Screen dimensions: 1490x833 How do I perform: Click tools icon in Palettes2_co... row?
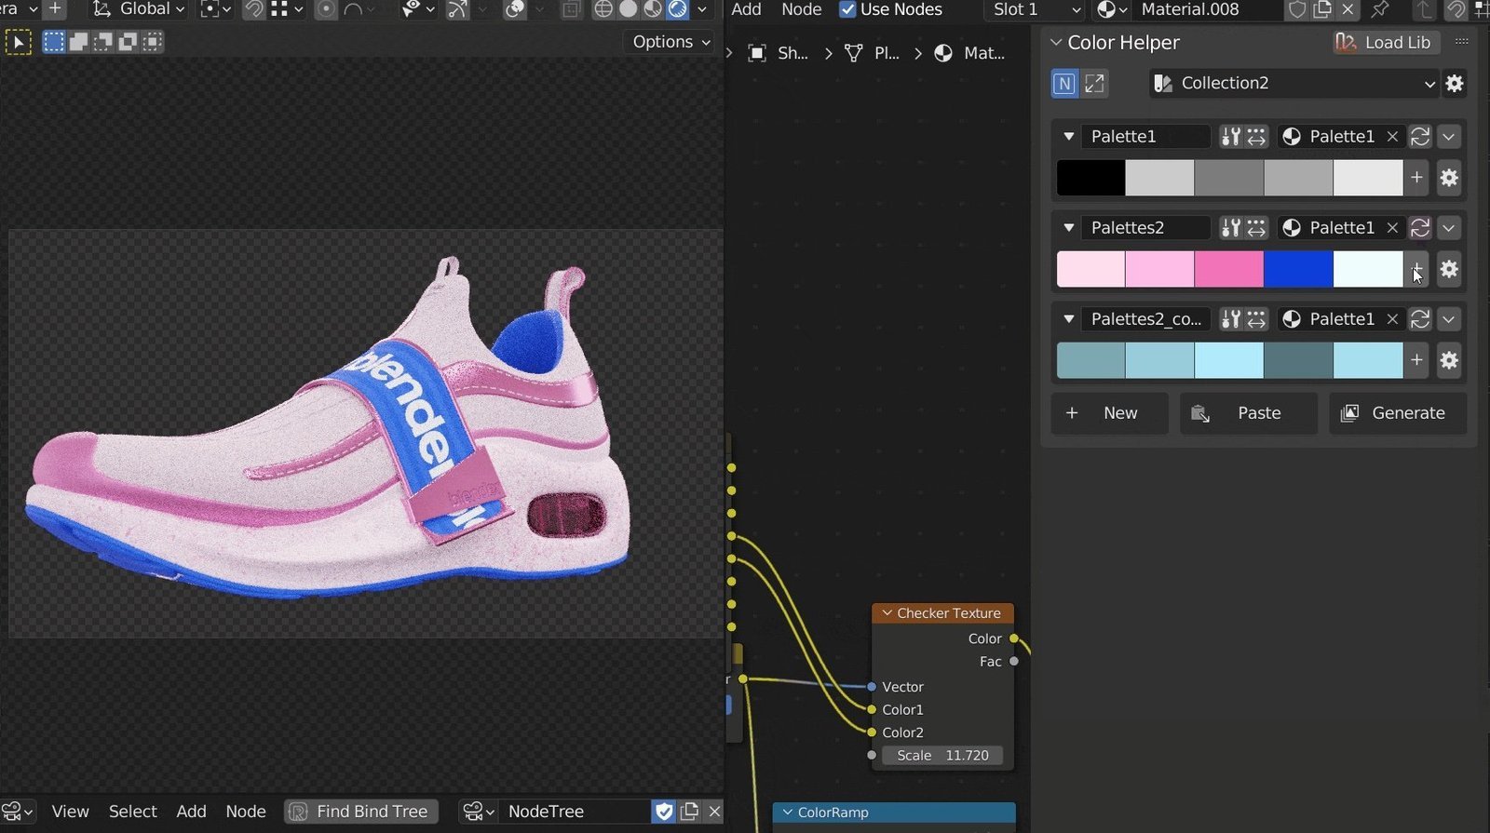[x=1231, y=319]
